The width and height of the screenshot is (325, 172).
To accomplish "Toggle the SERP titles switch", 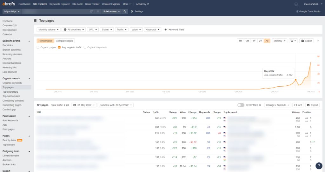I will [241, 105].
